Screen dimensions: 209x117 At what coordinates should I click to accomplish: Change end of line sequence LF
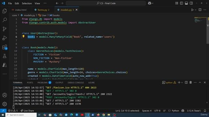point(164,110)
